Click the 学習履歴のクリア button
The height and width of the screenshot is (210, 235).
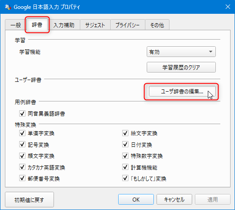coord(181,67)
